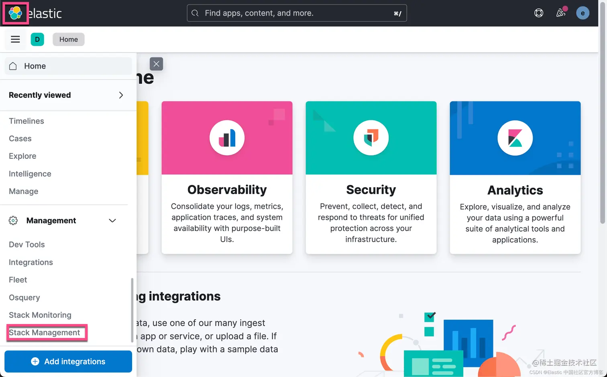
Task: Open the newsfeed celebration icon
Action: (x=561, y=13)
